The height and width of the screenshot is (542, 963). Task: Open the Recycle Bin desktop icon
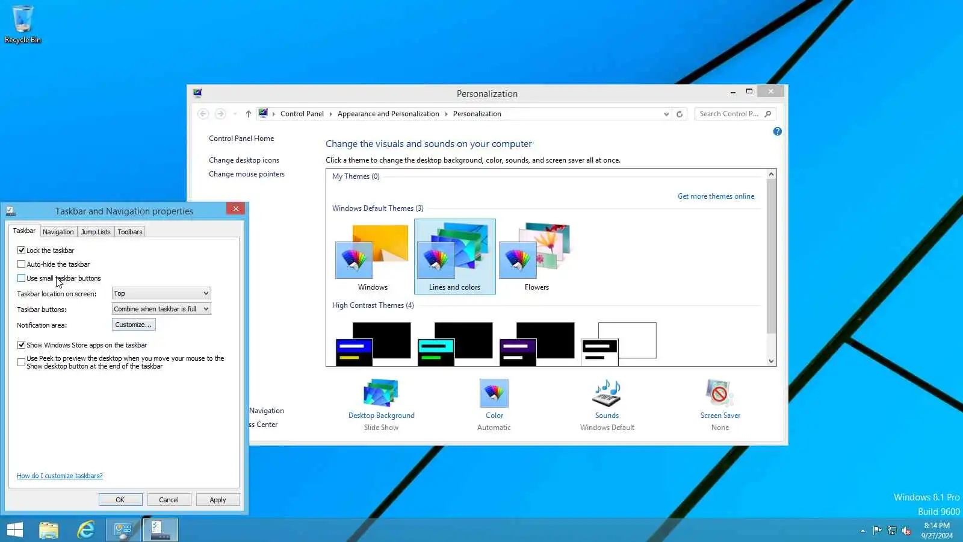click(23, 24)
